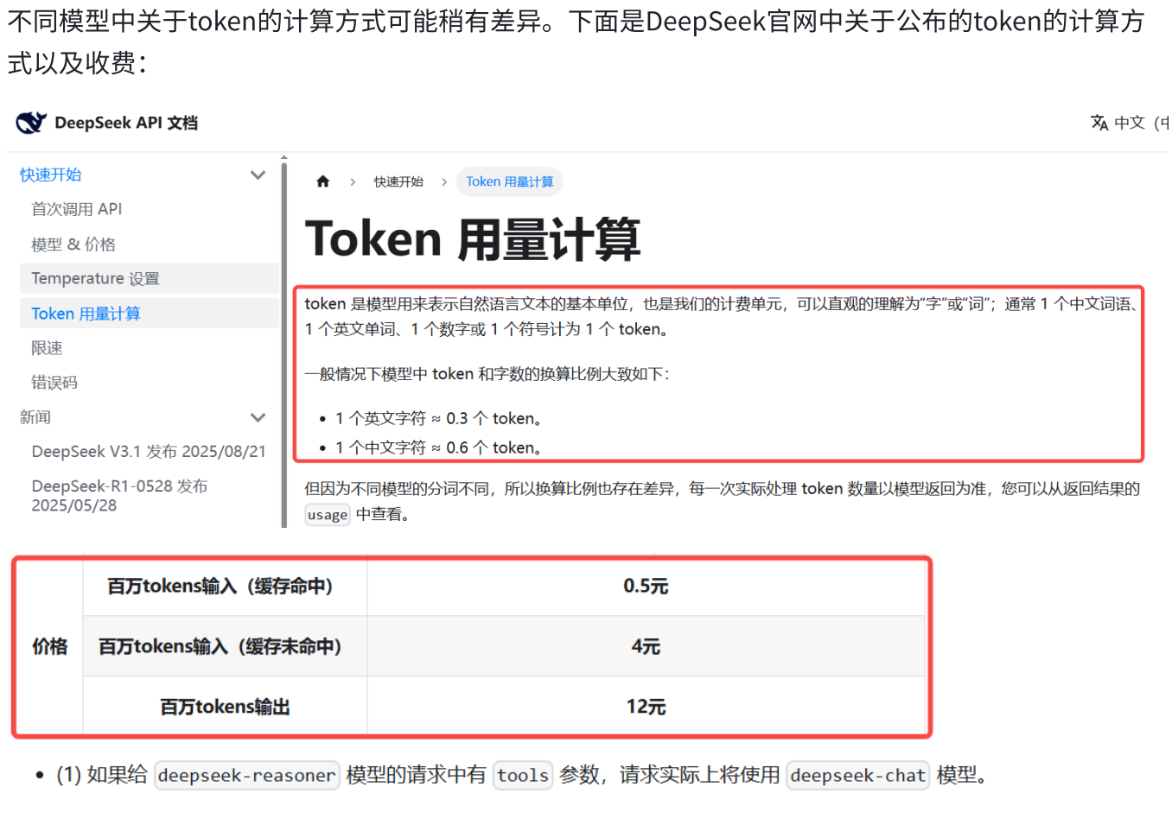Click the language translate icon
The image size is (1172, 819).
pos(1099,123)
